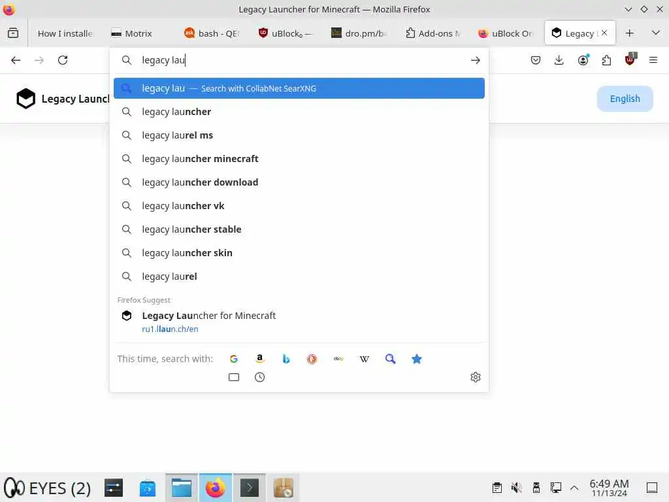Choose the 'legacy launcher' suggestion
Screen dimensions: 669x502
click(299, 112)
